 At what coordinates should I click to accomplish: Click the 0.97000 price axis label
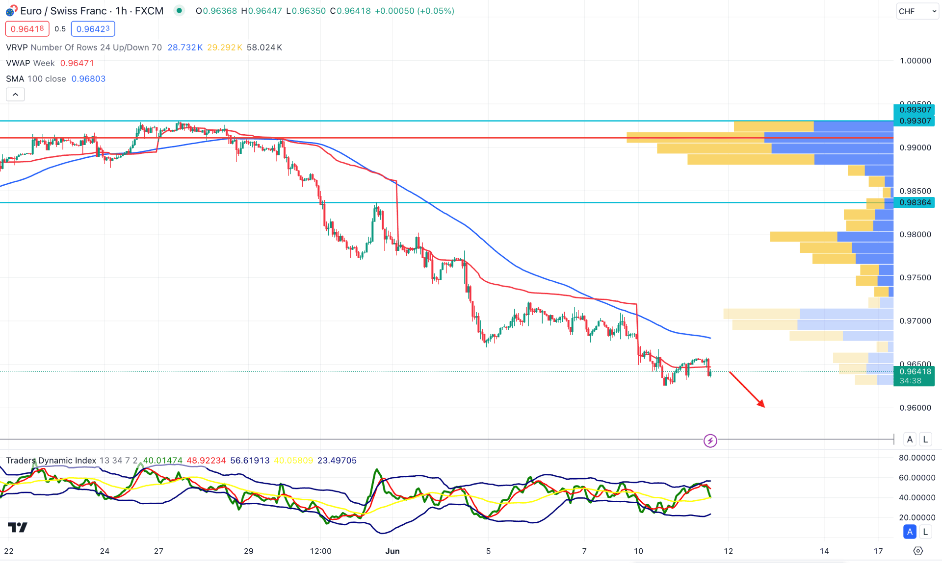[x=915, y=321]
